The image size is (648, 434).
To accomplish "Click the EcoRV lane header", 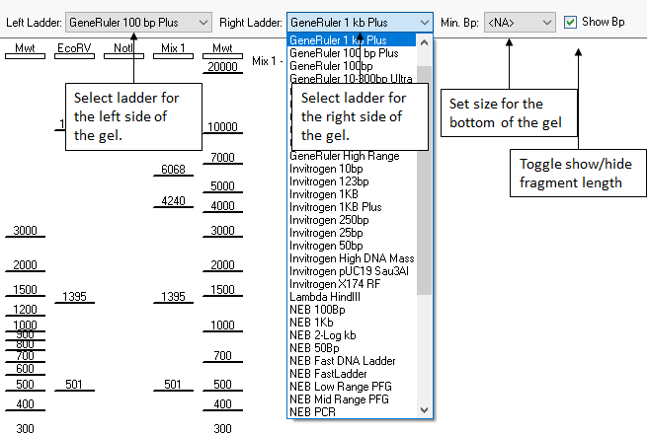I will tap(74, 47).
